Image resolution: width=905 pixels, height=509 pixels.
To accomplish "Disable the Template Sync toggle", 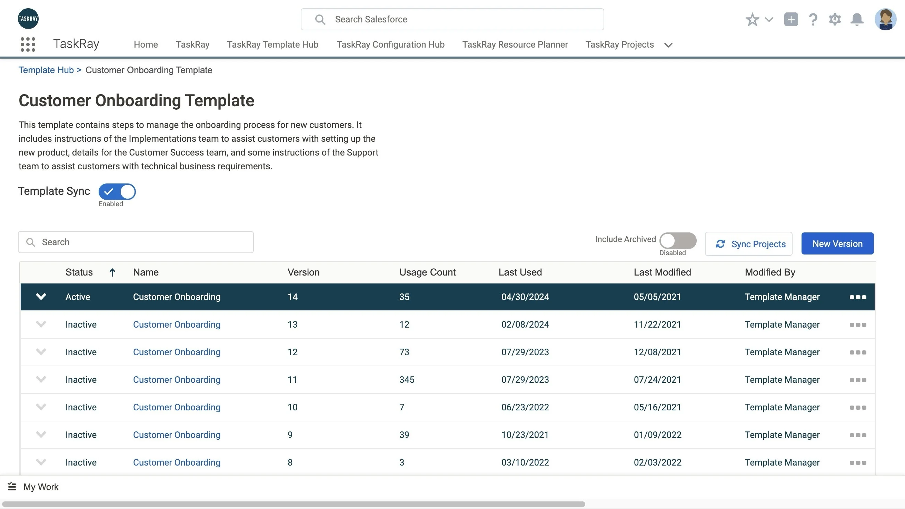I will [x=117, y=191].
